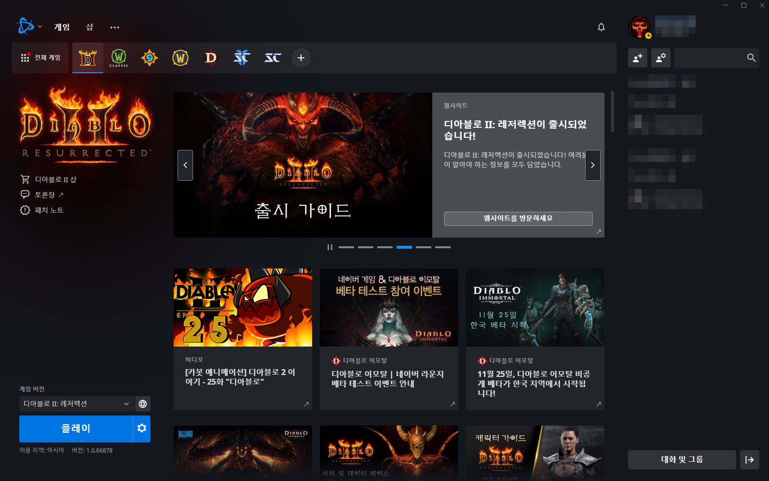Click the shop cart icon beside 디아블로 II 샵
Image resolution: width=769 pixels, height=481 pixels.
pyautogui.click(x=25, y=179)
